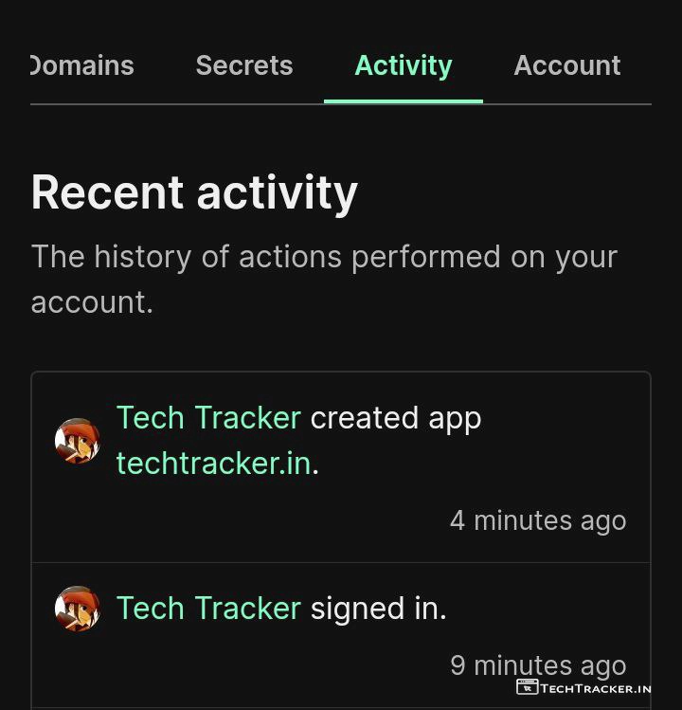The image size is (682, 710).
Task: Switch to the Secrets tab
Action: [243, 65]
